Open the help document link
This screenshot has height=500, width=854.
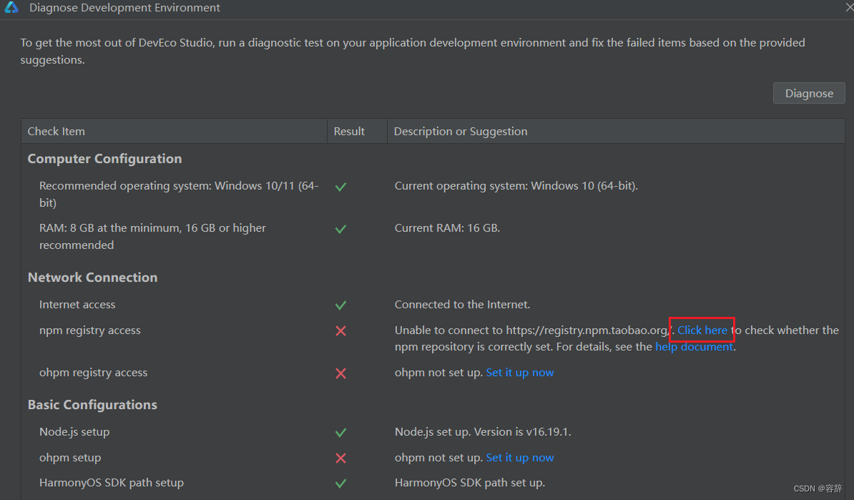pyautogui.click(x=694, y=346)
